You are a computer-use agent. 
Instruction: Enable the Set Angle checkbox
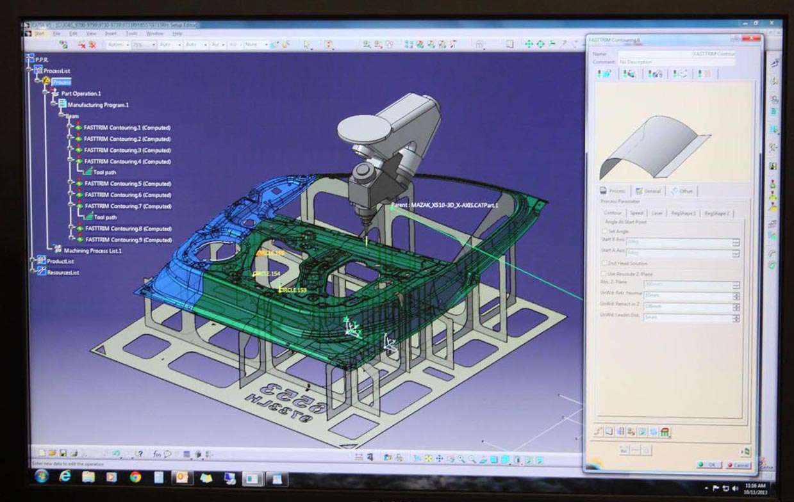[x=604, y=231]
